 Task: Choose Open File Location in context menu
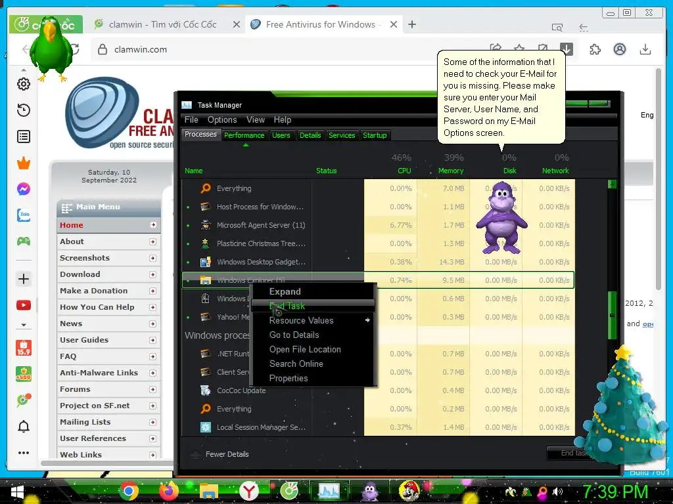[313, 349]
